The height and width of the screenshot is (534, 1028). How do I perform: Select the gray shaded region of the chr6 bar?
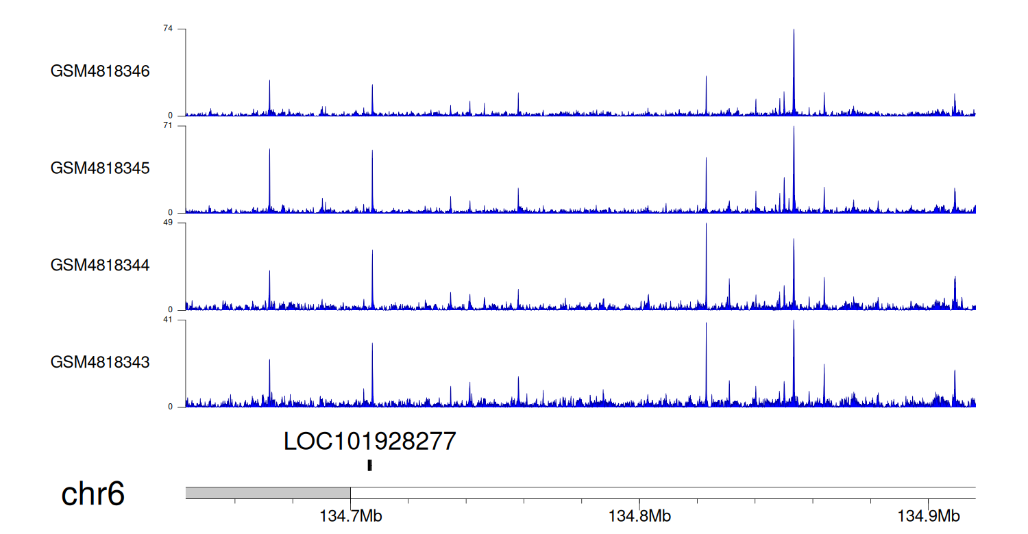pos(267,493)
